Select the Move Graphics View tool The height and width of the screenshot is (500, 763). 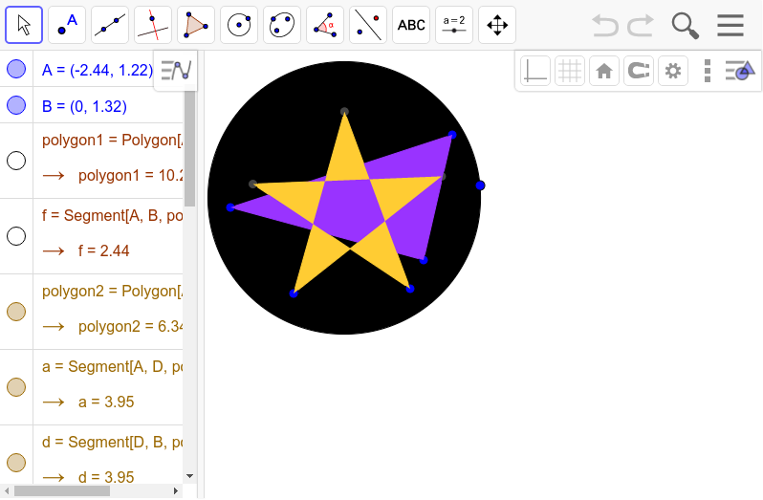click(497, 25)
